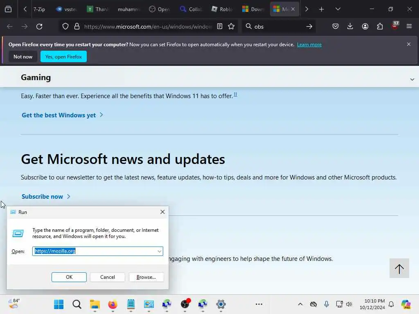Go forward using the forward arrow
419x314 pixels.
pyautogui.click(x=25, y=27)
